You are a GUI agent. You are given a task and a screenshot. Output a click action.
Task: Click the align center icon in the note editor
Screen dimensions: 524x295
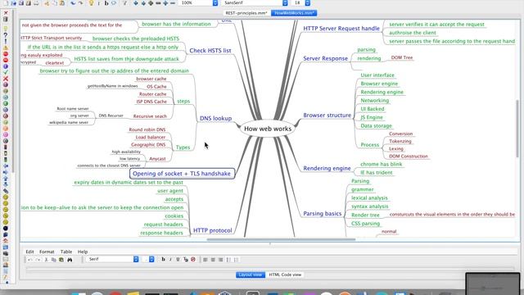213,260
